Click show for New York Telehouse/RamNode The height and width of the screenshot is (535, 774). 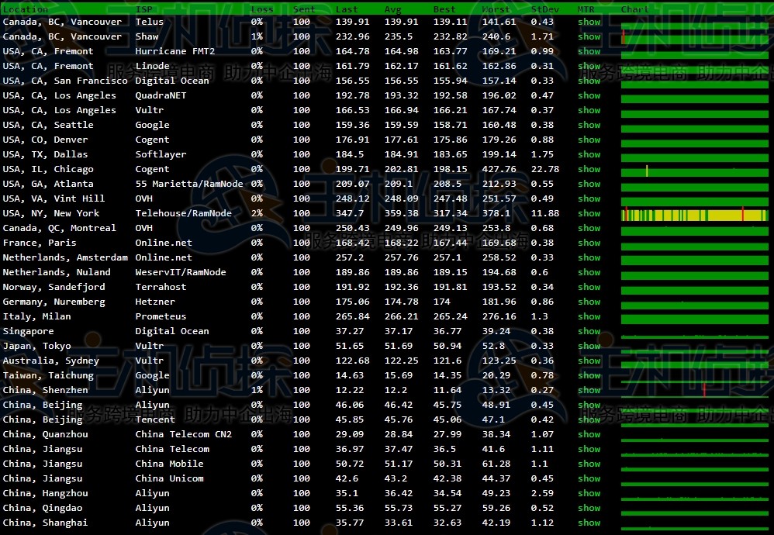tap(589, 213)
